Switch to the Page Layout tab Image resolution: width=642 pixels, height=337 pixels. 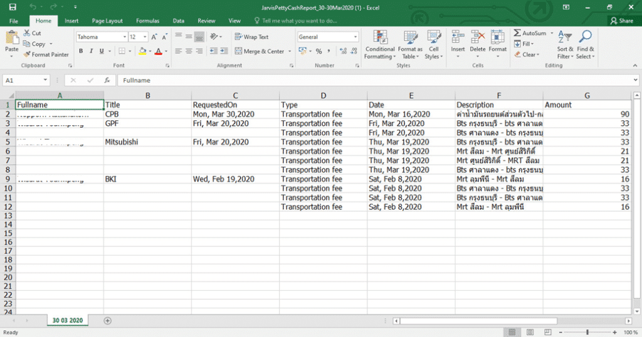point(107,21)
